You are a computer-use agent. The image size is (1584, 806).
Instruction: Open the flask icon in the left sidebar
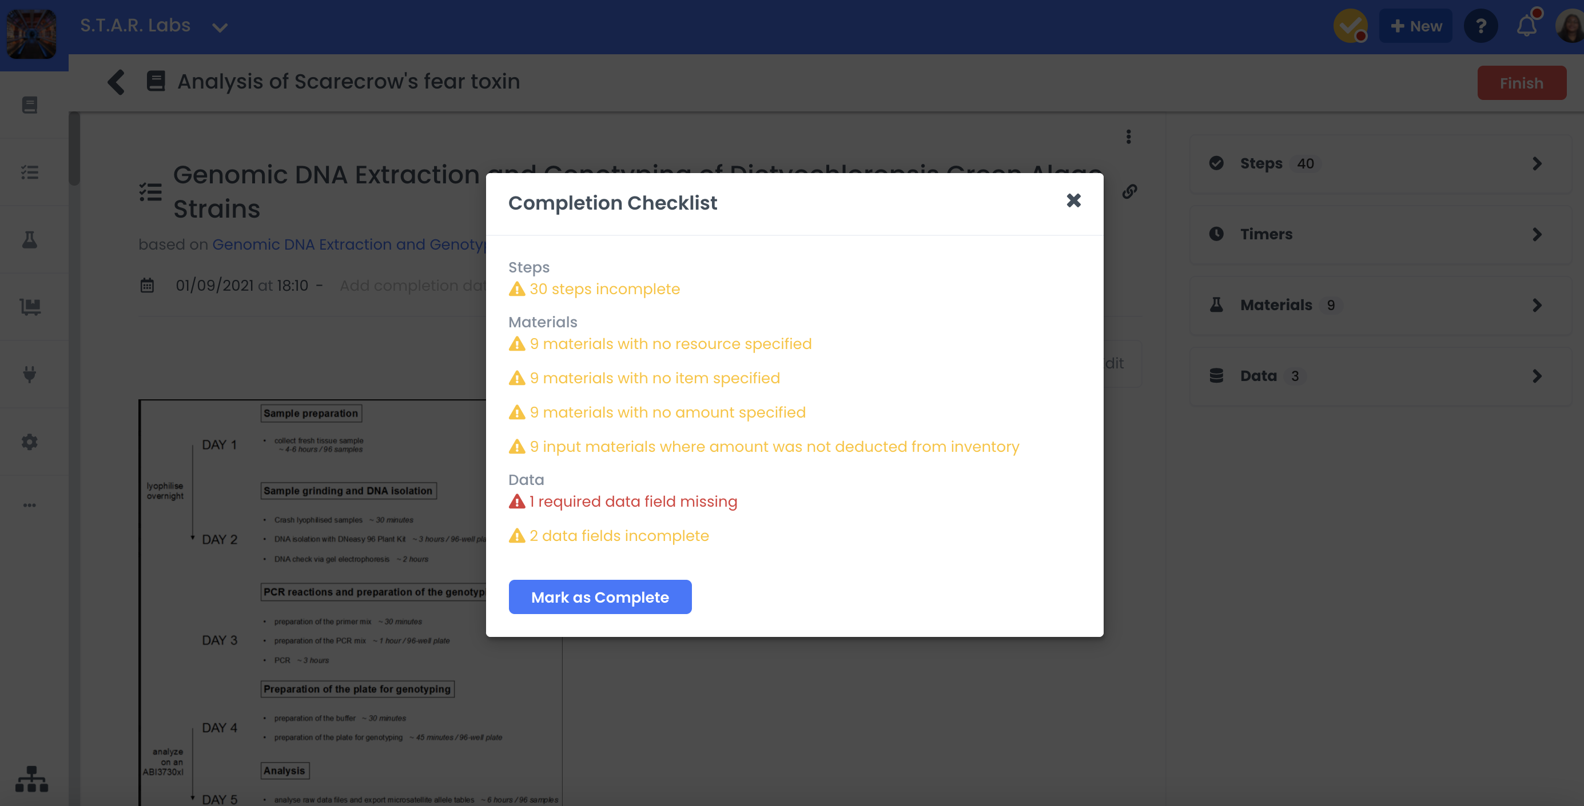pyautogui.click(x=30, y=239)
